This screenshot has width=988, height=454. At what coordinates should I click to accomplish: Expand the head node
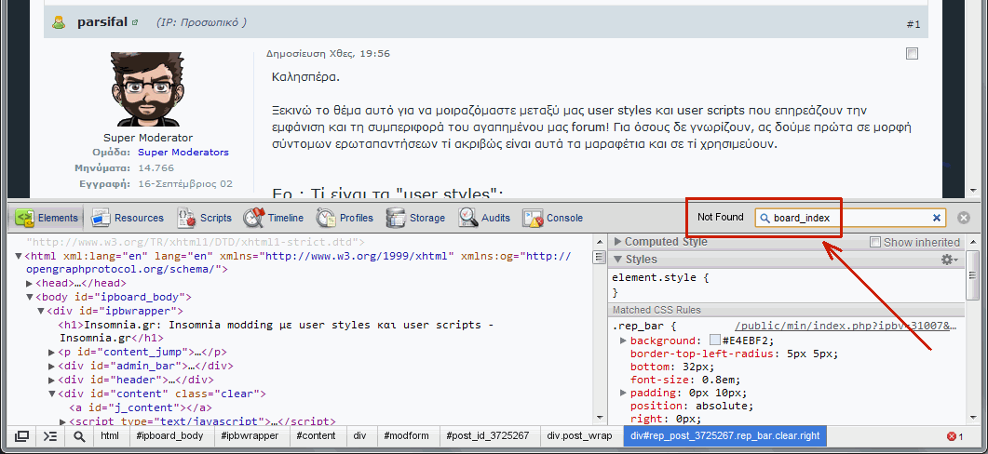click(30, 283)
